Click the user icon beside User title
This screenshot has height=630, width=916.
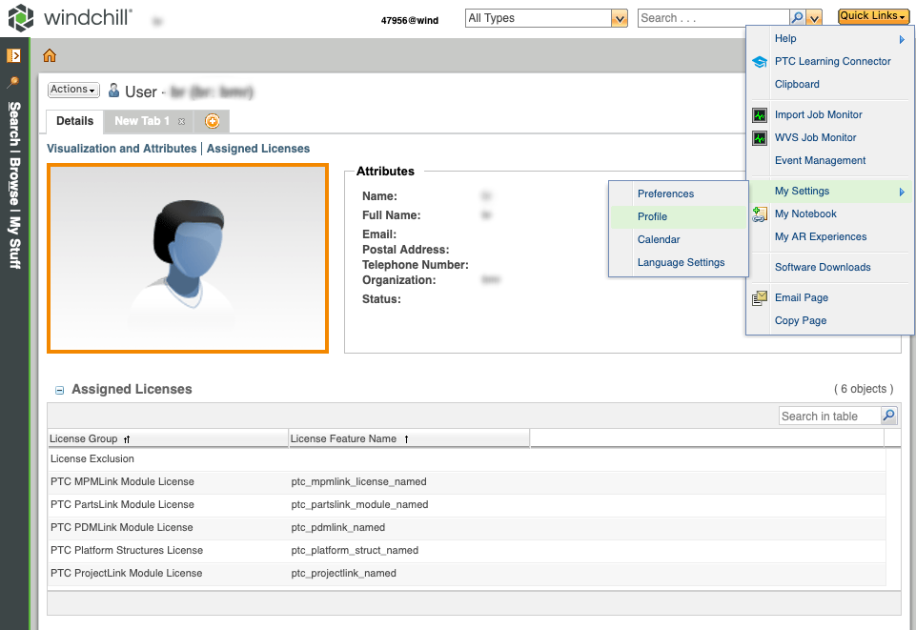tap(114, 91)
